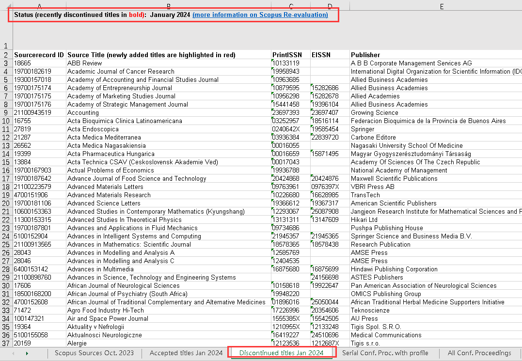The width and height of the screenshot is (522, 361).
Task: Select African Journal of Neurological Sciences cell
Action: pos(169,285)
